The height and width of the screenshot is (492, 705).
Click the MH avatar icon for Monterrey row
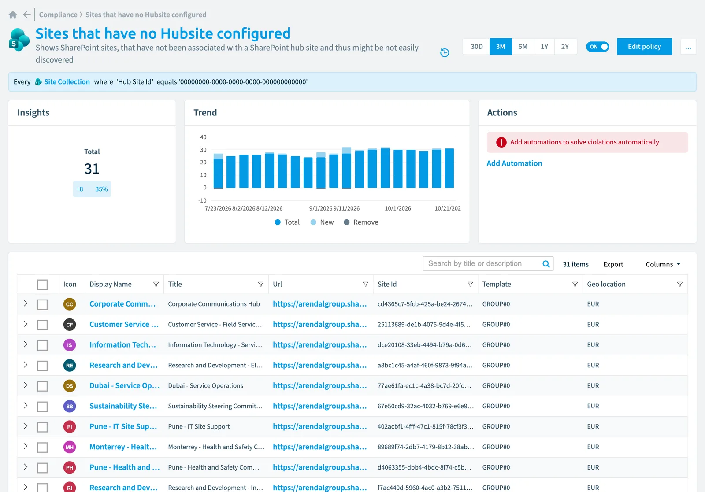coord(70,447)
